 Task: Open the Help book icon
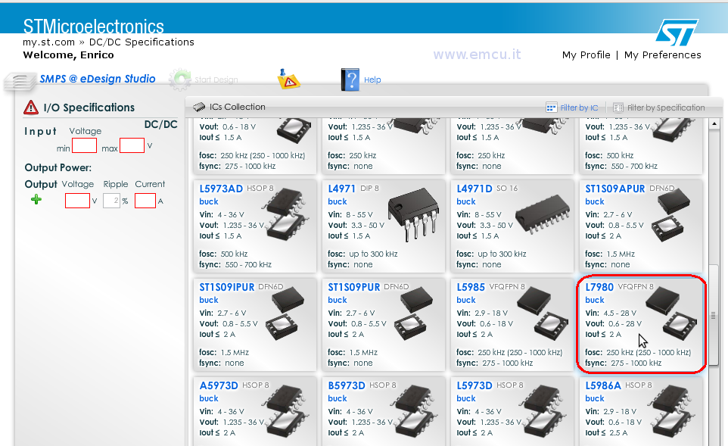[x=350, y=80]
